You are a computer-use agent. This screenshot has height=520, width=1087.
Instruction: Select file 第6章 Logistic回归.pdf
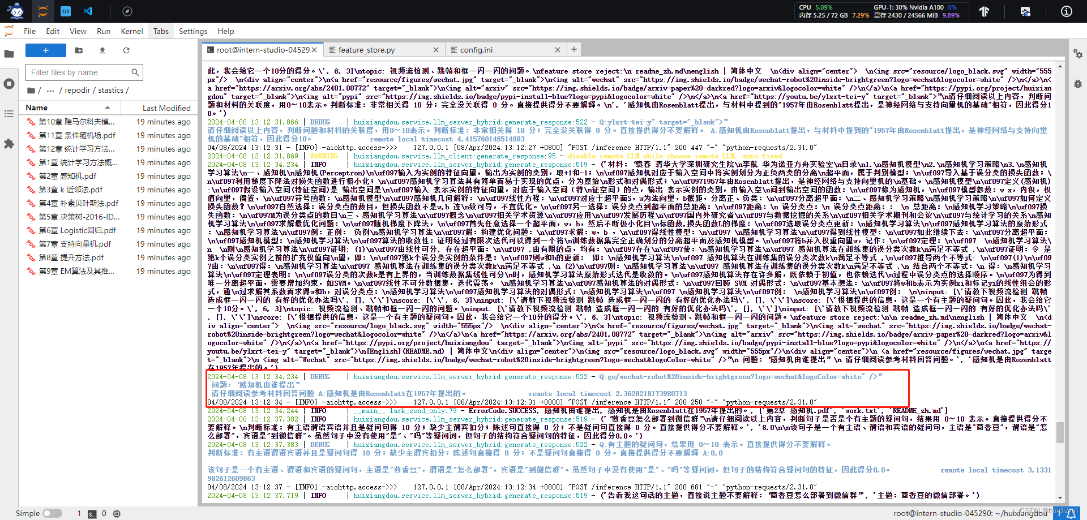tap(109, 230)
